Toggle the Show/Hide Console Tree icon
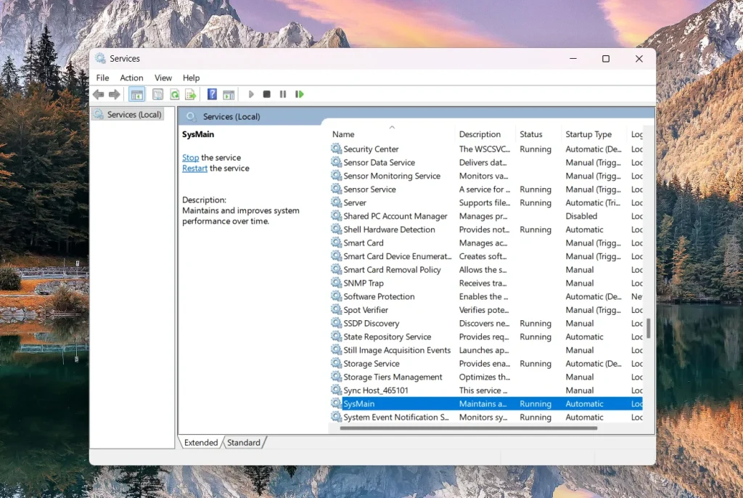Viewport: 743px width, 498px height. (137, 94)
